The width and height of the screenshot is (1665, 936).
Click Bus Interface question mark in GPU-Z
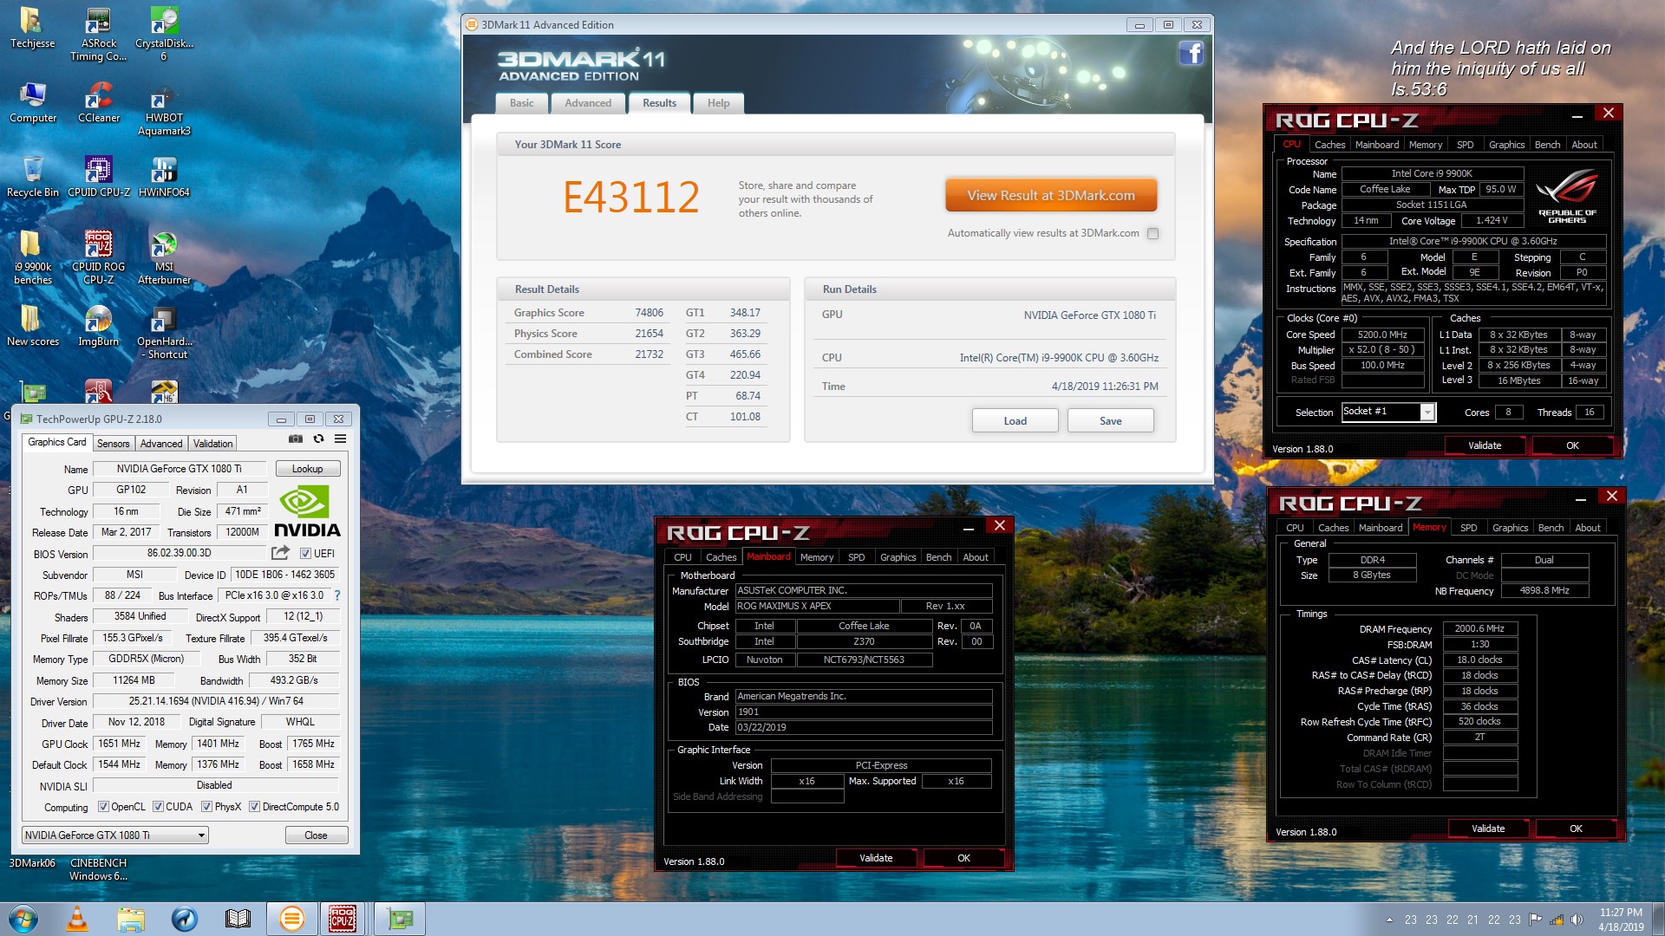[337, 595]
